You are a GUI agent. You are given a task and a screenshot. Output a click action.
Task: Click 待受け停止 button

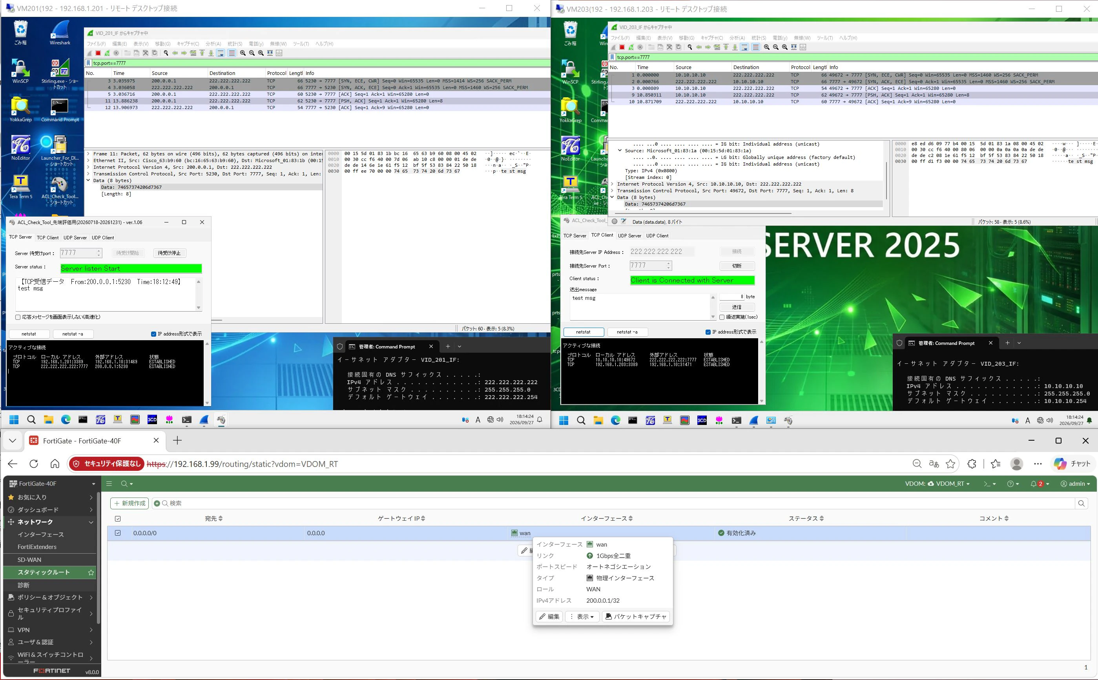[x=169, y=253]
